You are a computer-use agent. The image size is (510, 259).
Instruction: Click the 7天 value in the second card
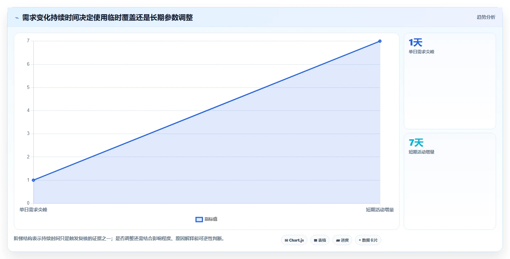[416, 143]
